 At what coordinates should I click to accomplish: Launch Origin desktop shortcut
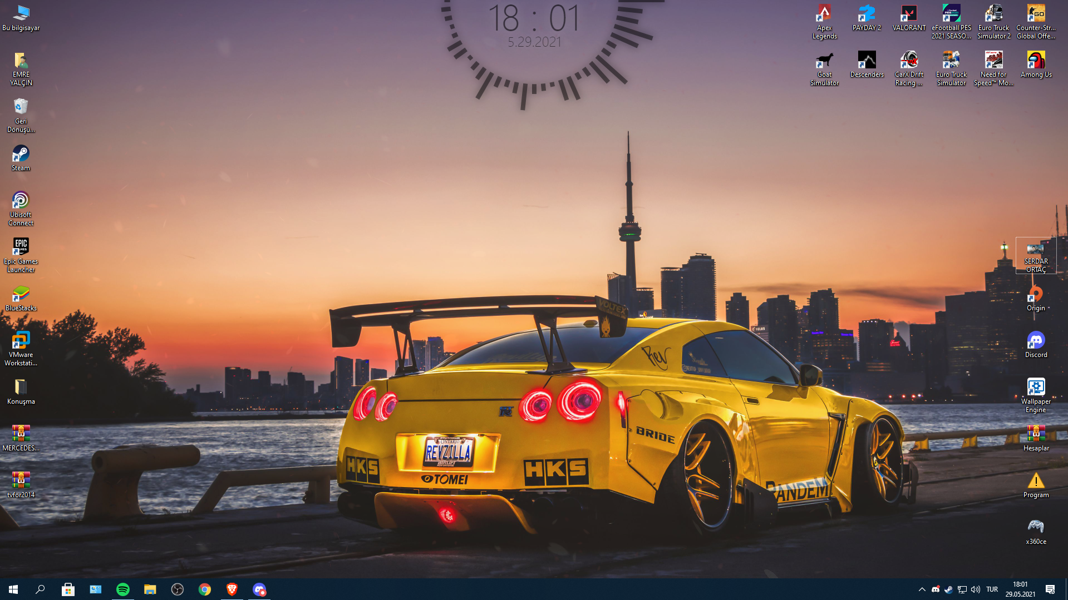click(x=1036, y=298)
